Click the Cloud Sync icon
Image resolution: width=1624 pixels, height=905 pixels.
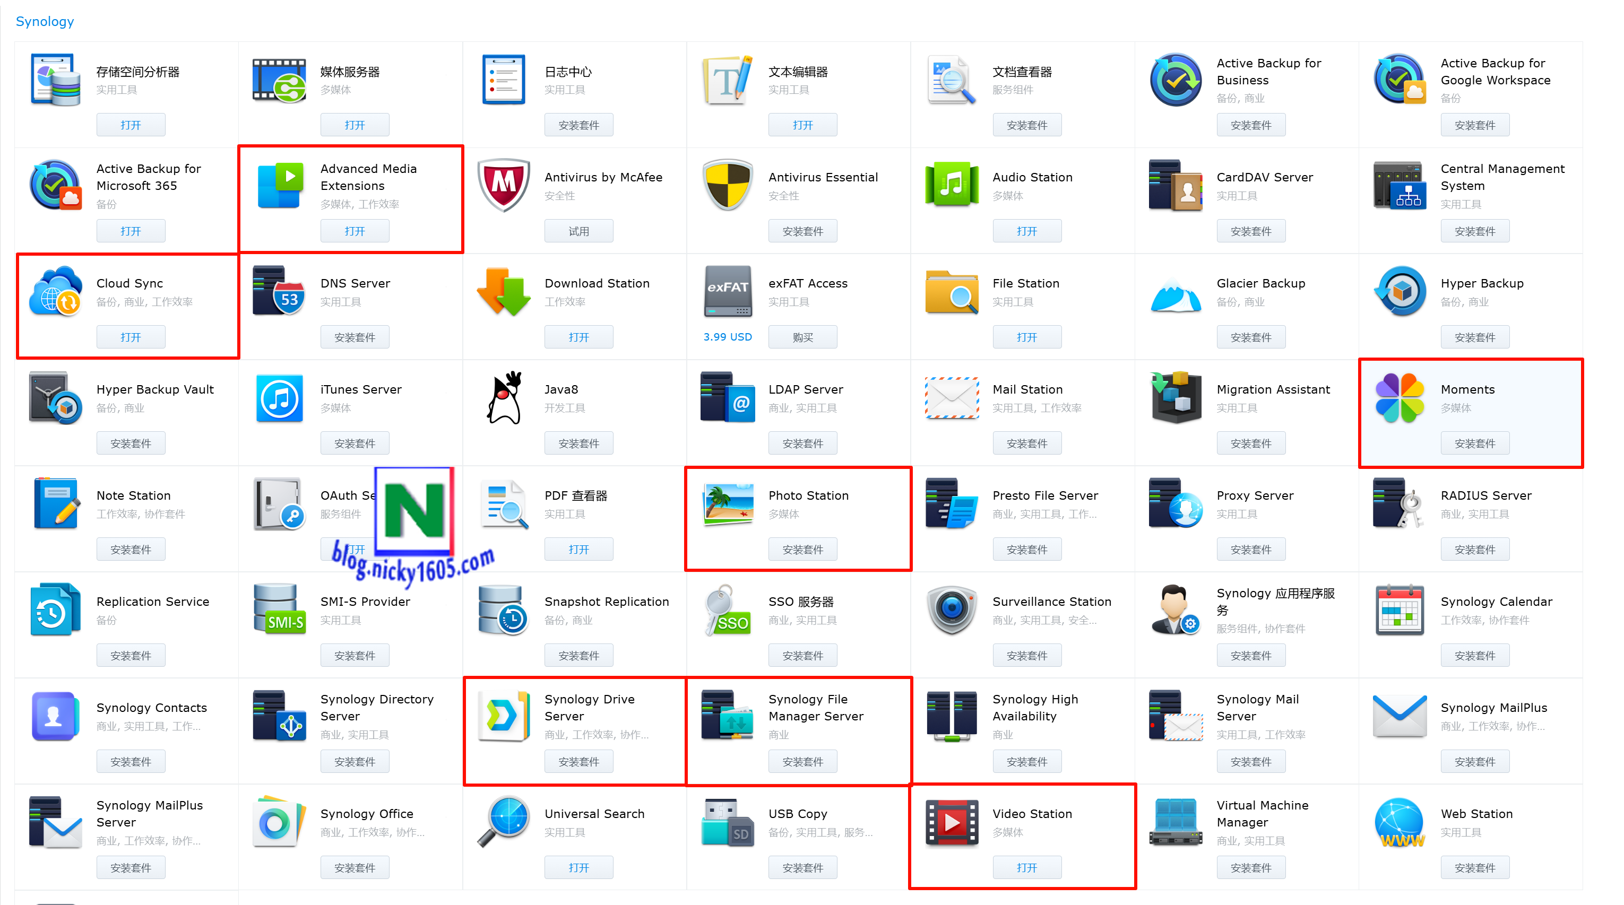(56, 291)
